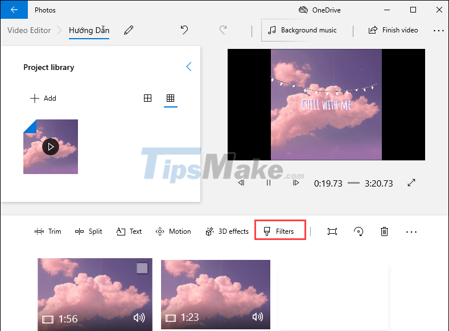Remove or show black bars icon
This screenshot has width=449, height=331.
point(332,231)
